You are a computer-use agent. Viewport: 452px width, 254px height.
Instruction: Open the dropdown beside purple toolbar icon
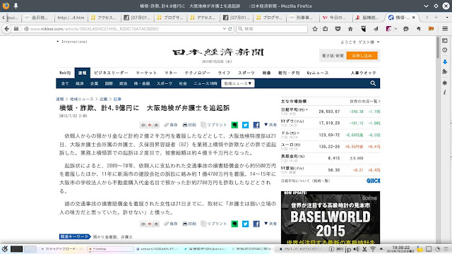tap(395, 29)
